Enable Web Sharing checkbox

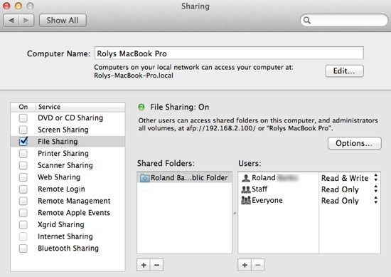[x=23, y=177]
